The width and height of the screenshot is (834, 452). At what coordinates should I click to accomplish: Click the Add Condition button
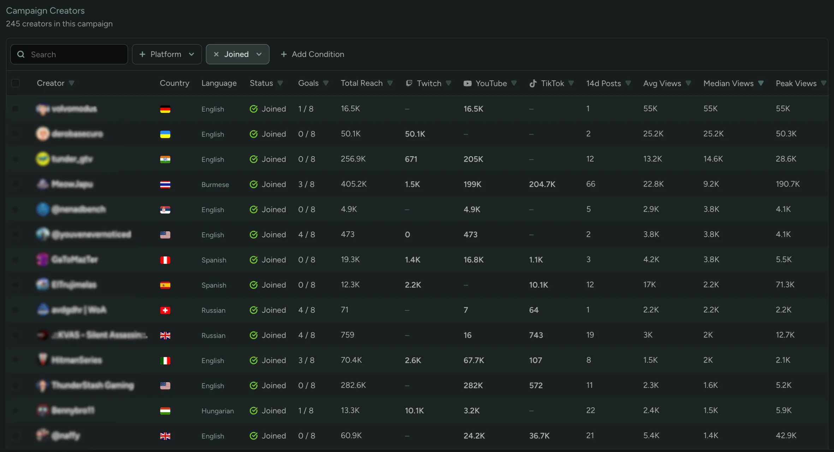coord(312,54)
